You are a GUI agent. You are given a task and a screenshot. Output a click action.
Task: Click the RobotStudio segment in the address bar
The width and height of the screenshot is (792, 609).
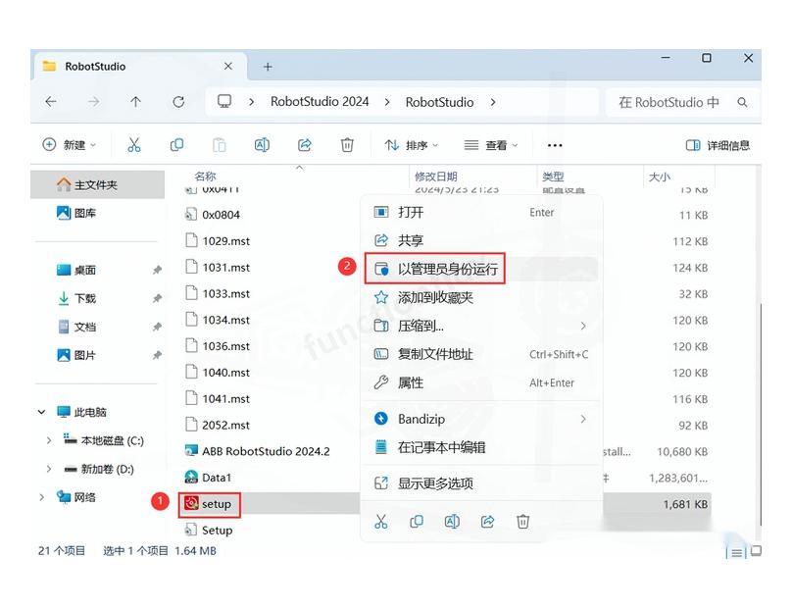click(x=439, y=102)
